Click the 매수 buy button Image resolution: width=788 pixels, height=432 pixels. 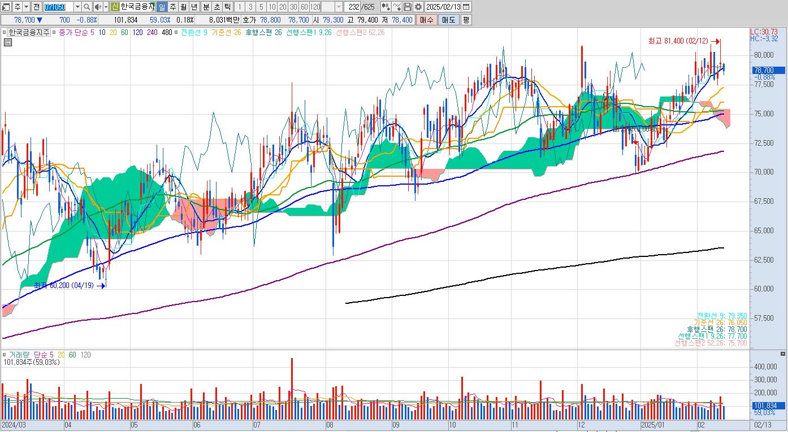coord(426,20)
